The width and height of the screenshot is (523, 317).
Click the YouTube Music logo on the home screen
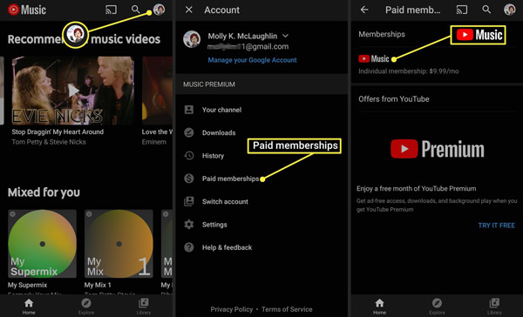coord(27,10)
